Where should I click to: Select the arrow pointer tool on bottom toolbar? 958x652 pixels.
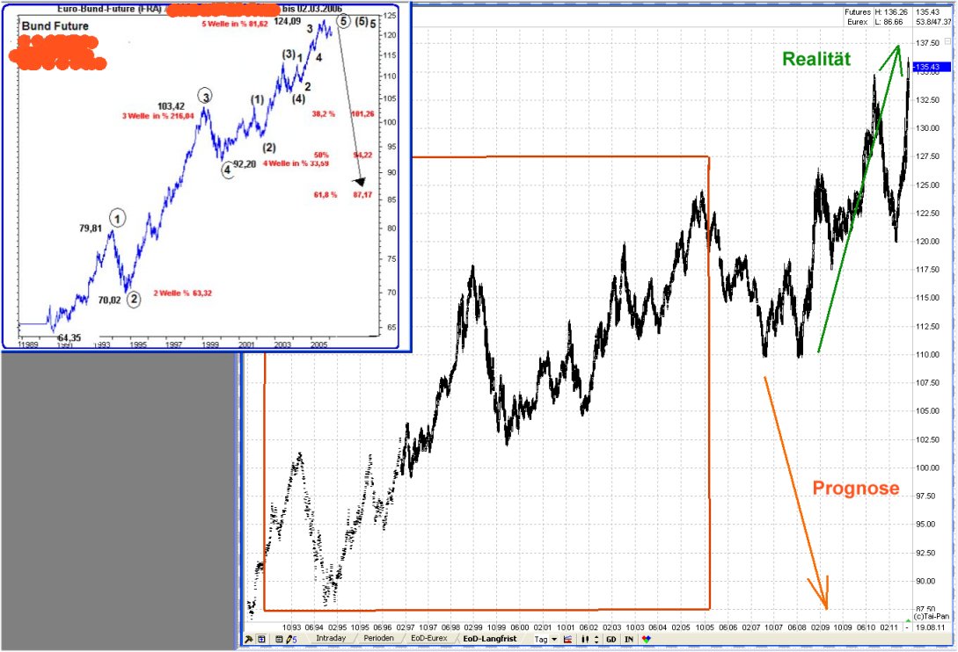click(x=249, y=638)
